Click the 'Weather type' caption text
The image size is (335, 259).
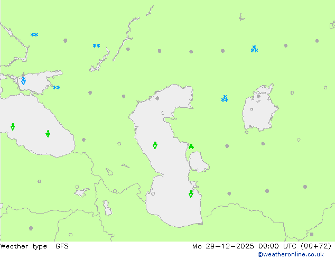coord(23,246)
